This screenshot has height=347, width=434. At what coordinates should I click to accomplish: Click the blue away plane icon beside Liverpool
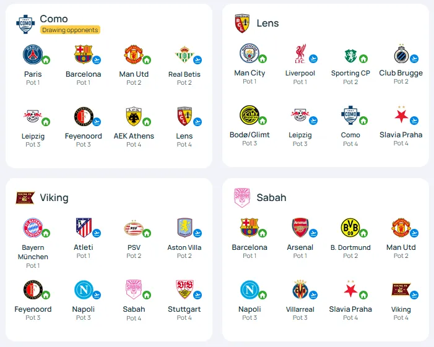click(313, 59)
